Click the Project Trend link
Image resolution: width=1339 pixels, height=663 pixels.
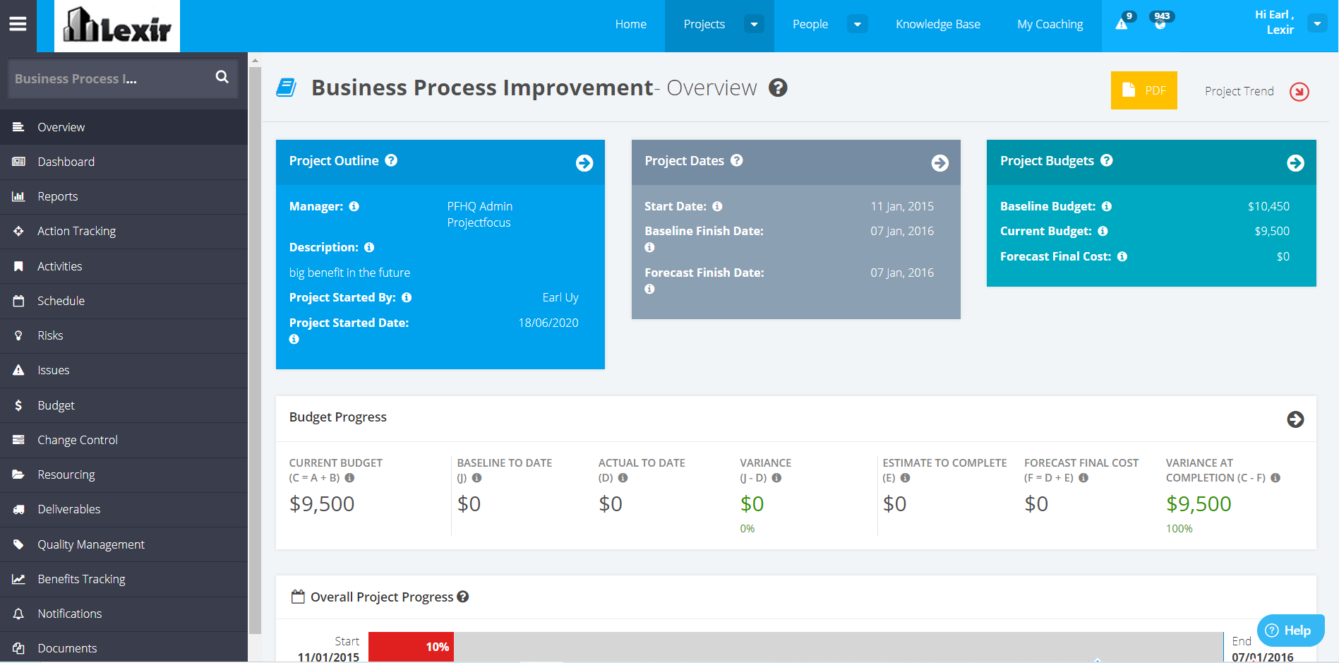pyautogui.click(x=1239, y=91)
